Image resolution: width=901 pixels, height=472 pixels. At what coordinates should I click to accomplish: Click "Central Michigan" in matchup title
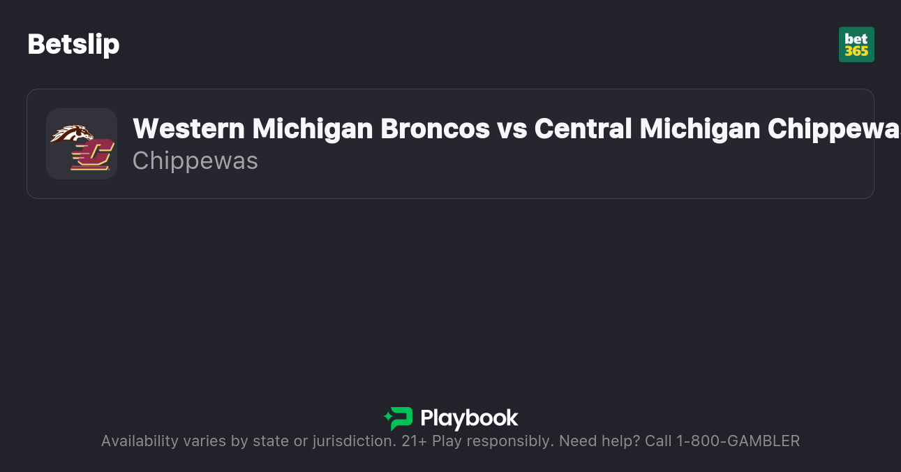coord(647,128)
